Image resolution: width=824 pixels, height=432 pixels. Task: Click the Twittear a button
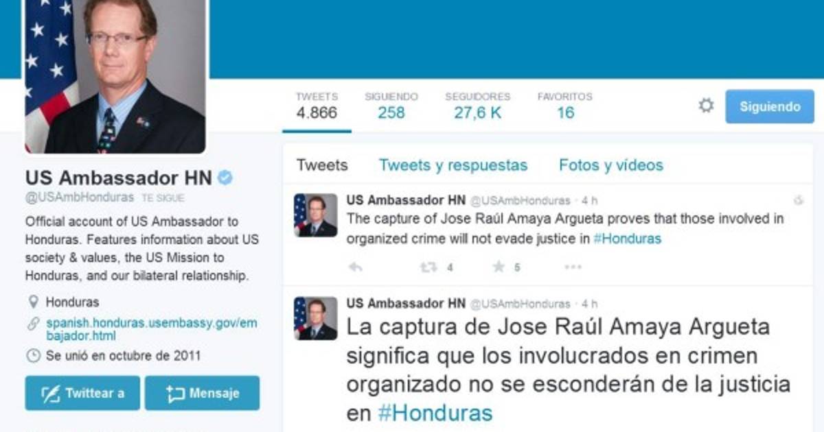[82, 393]
